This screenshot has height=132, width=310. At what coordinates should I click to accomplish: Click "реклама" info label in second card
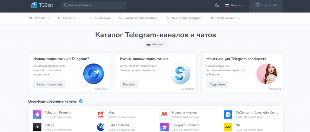[x=188, y=89]
